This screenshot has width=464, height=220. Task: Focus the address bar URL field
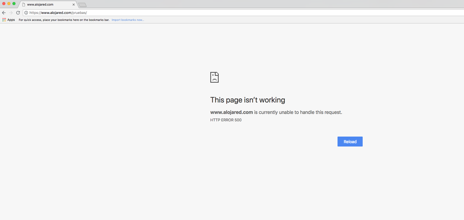coord(244,13)
